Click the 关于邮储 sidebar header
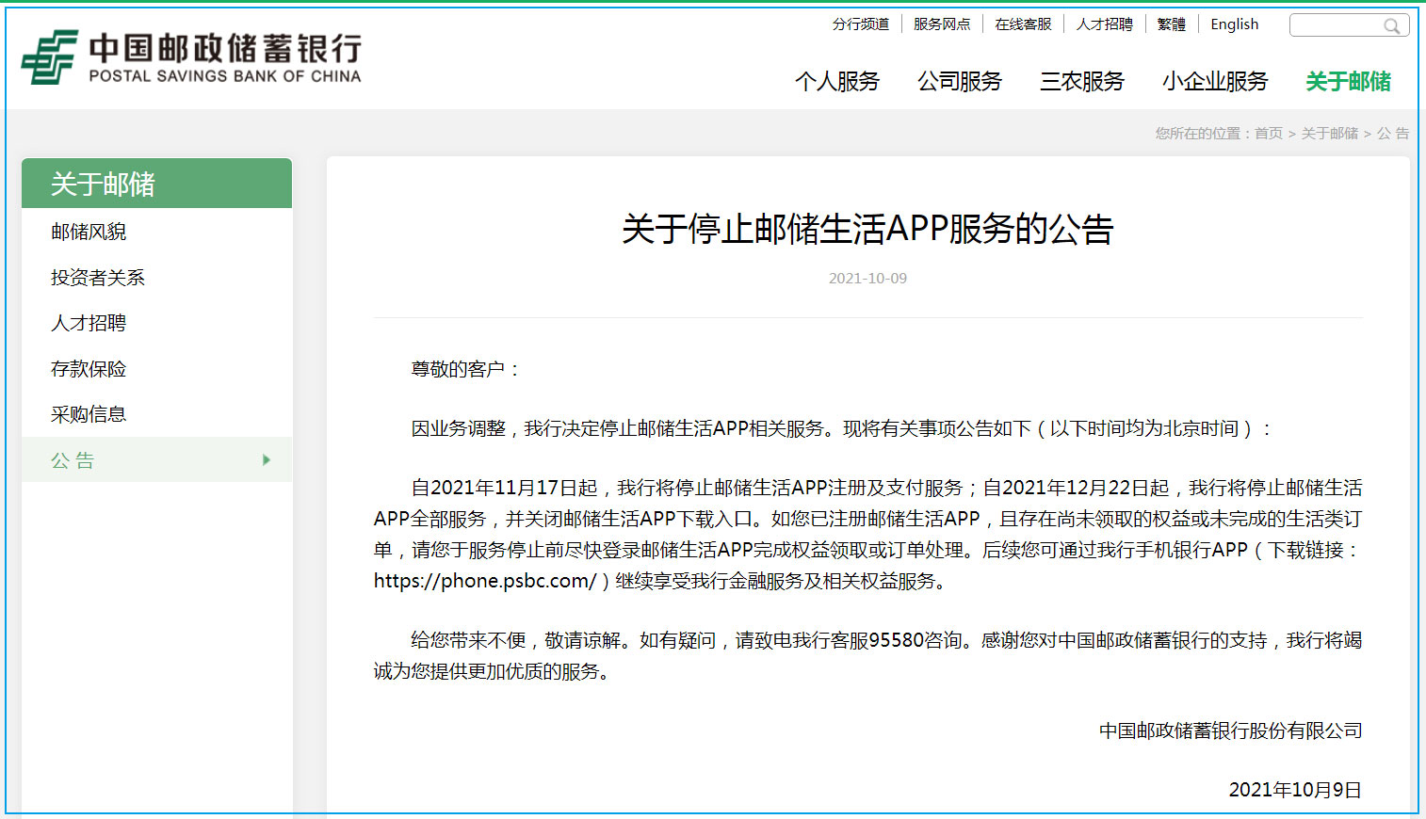Image resolution: width=1426 pixels, height=819 pixels. pos(156,184)
